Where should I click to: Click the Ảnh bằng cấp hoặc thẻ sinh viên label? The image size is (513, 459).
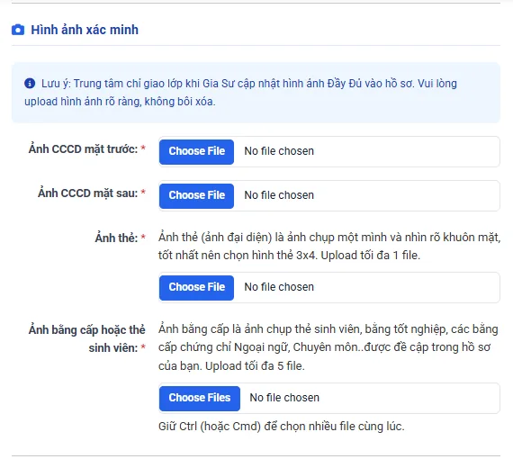point(86,338)
